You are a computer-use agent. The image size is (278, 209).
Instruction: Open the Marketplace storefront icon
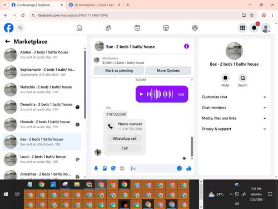tap(166, 28)
